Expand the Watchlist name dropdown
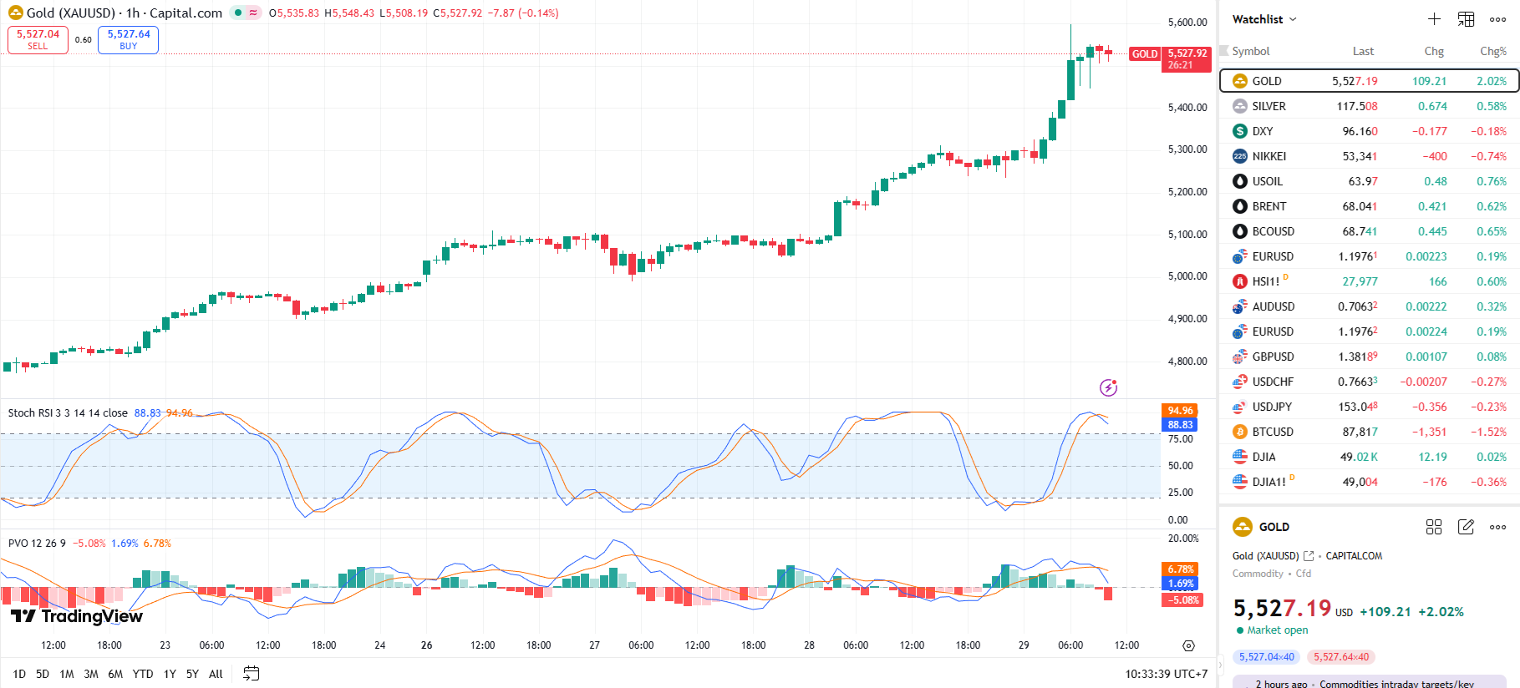Image resolution: width=1520 pixels, height=688 pixels. [1264, 19]
